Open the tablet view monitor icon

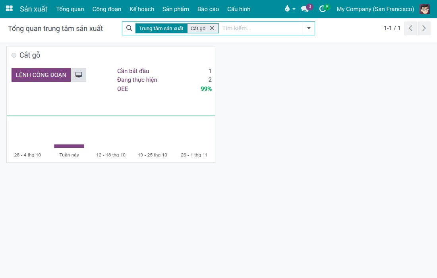tap(79, 75)
